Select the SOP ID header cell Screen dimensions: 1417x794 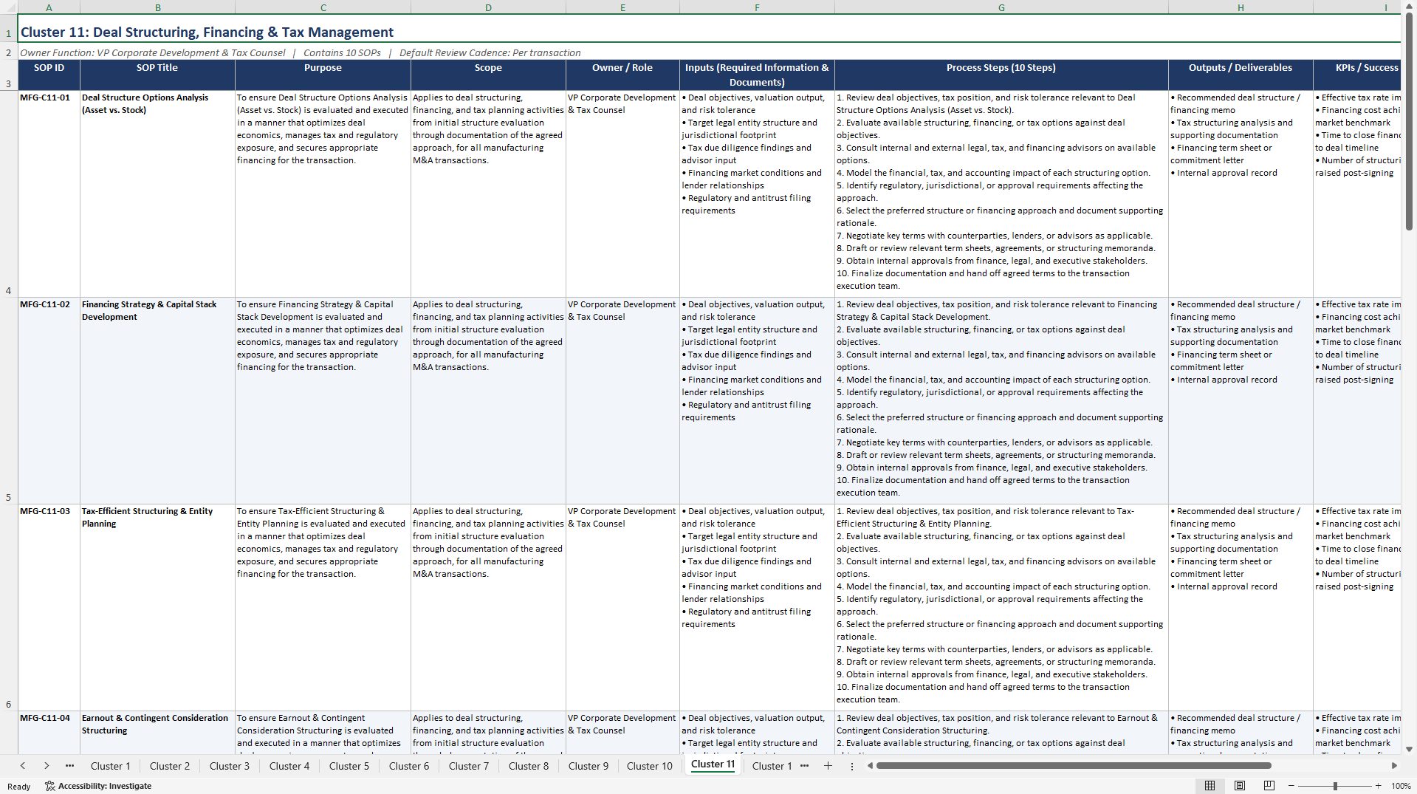49,75
